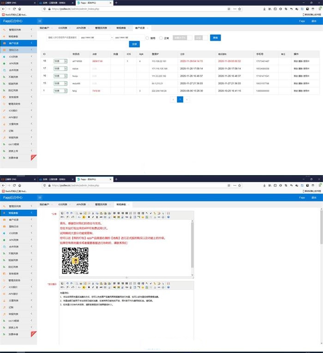Click the QR code image in the 公告 editor

pos(75,261)
